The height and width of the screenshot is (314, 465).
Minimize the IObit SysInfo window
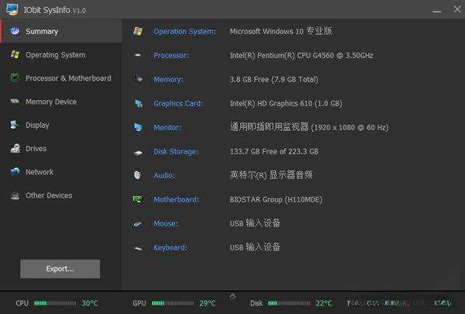pyautogui.click(x=436, y=10)
